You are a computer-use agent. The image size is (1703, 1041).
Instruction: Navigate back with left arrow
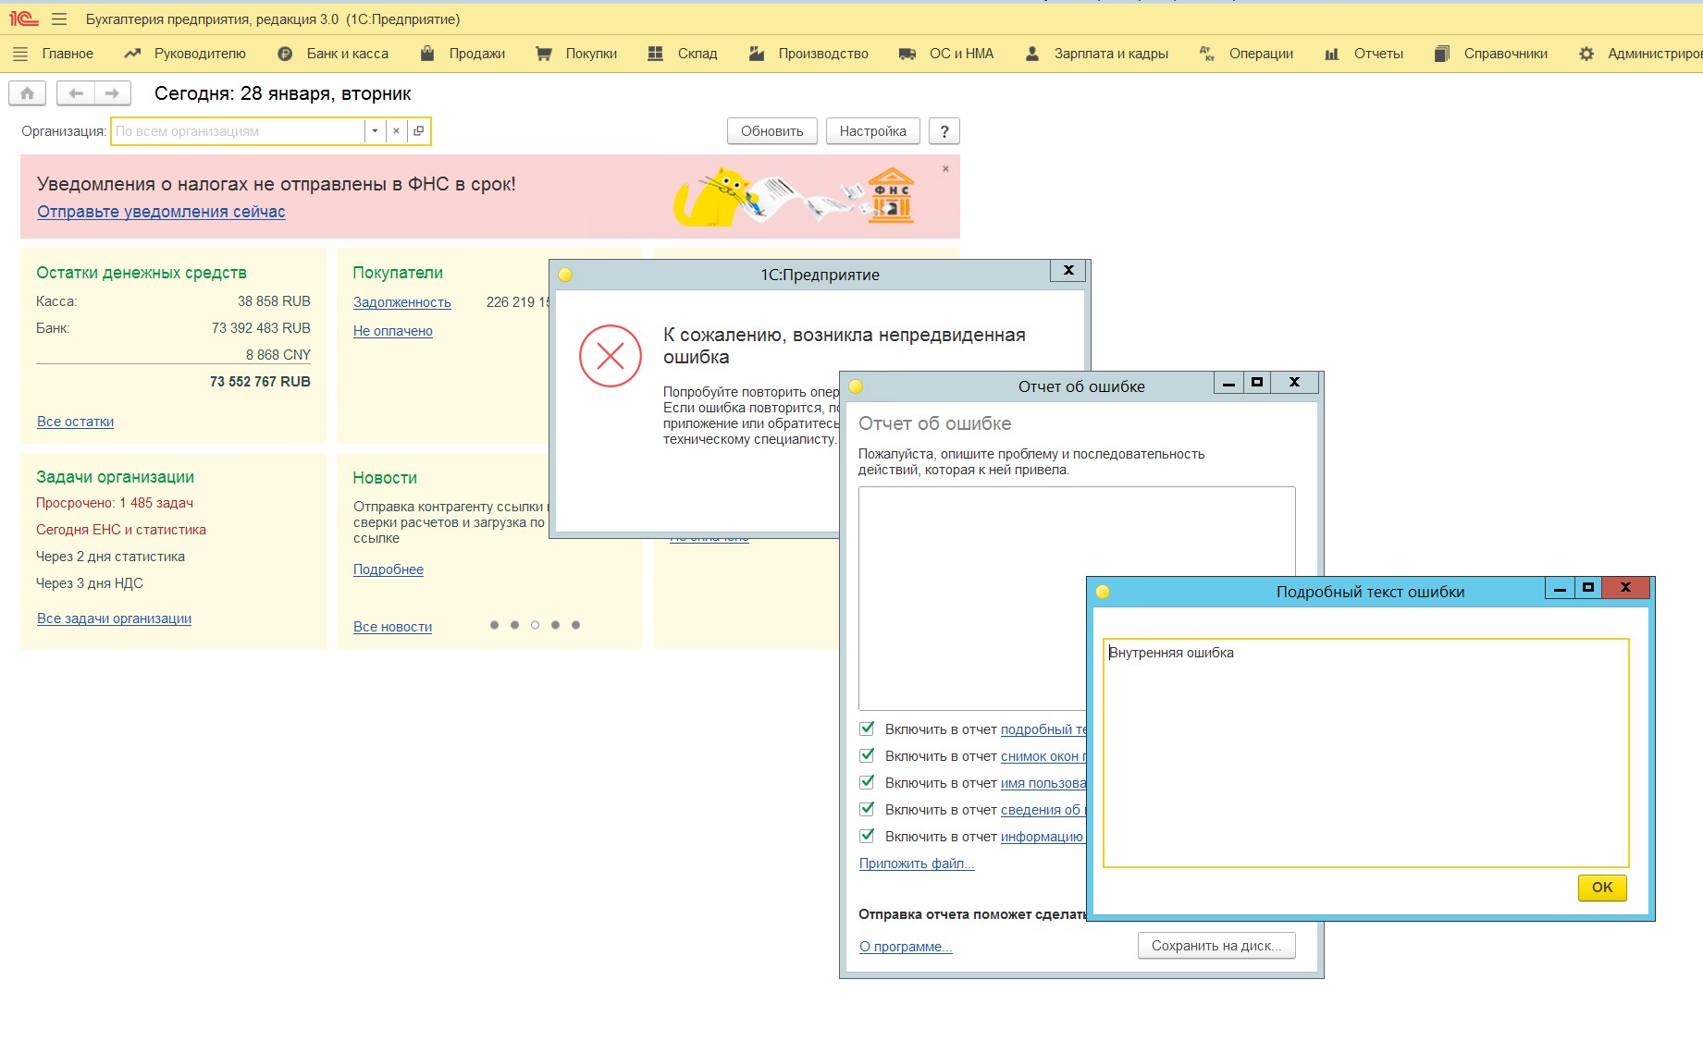pos(76,93)
